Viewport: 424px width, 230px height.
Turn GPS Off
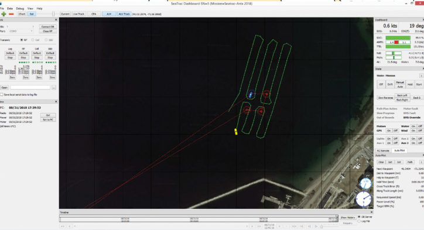pos(395,131)
